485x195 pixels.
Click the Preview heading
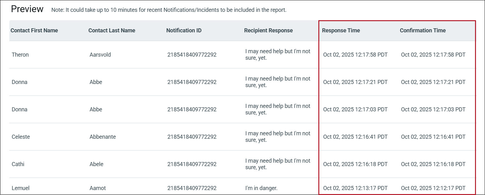27,9
